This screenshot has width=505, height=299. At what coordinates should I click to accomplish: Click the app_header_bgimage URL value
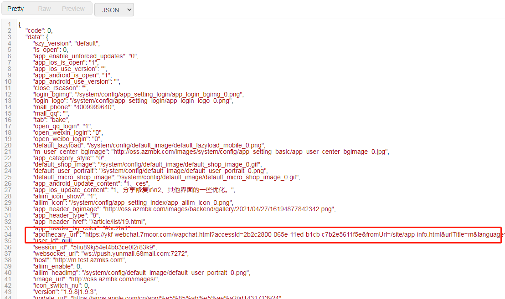click(219, 209)
